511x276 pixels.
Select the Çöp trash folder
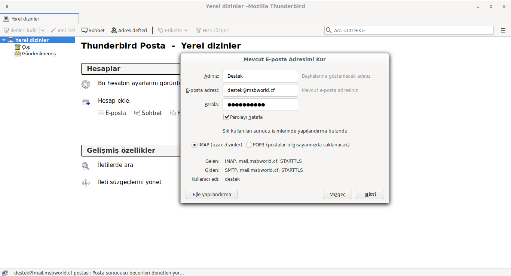point(26,47)
